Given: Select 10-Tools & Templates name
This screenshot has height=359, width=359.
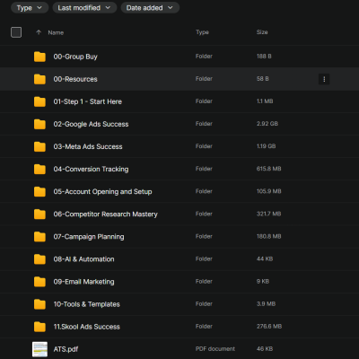Looking at the screenshot, I should point(87,304).
